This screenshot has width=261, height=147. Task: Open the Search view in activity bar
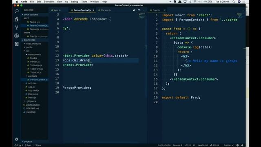16,11
